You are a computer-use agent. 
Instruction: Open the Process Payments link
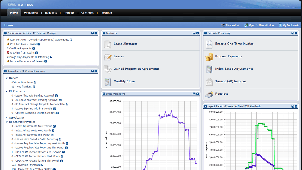pyautogui.click(x=229, y=56)
